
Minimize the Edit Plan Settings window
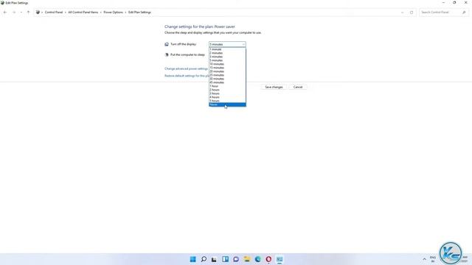click(x=443, y=3)
